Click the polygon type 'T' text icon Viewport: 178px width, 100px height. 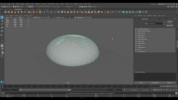tap(37, 12)
